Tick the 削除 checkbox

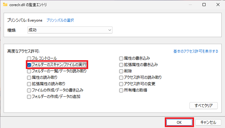tap(121, 71)
